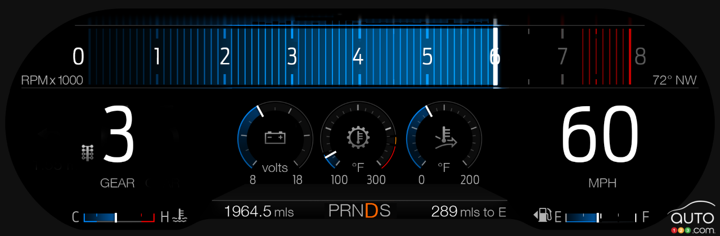
Task: Click the fuel pump icon
Action: coord(543,216)
